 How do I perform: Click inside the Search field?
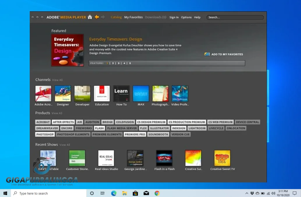235,17
